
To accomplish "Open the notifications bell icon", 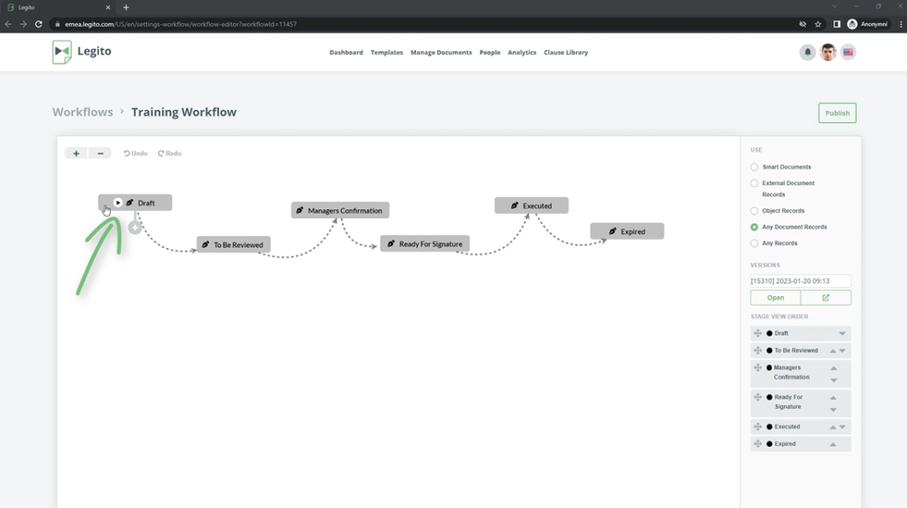I will coord(807,52).
